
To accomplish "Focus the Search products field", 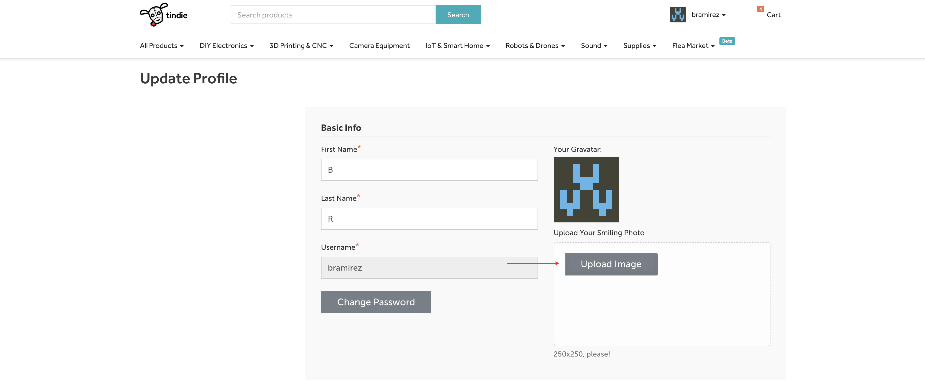I will [332, 15].
